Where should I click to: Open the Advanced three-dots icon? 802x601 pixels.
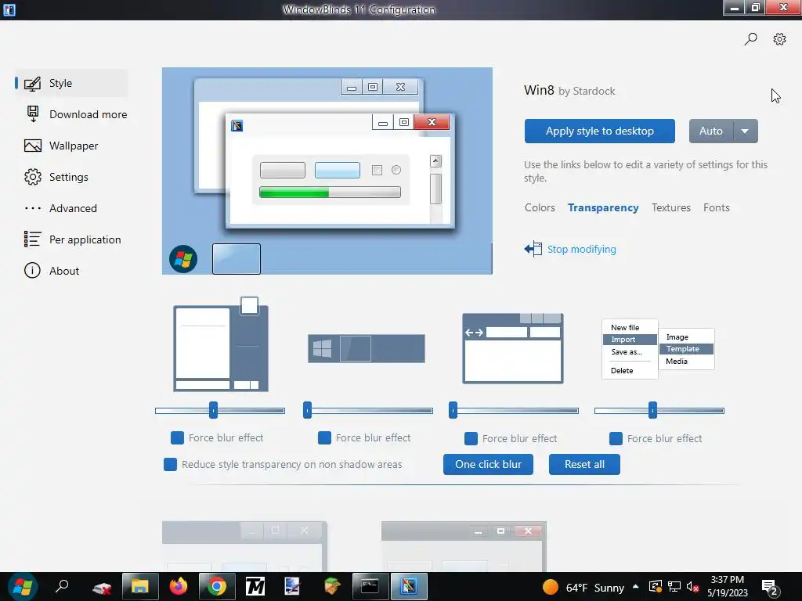point(33,208)
